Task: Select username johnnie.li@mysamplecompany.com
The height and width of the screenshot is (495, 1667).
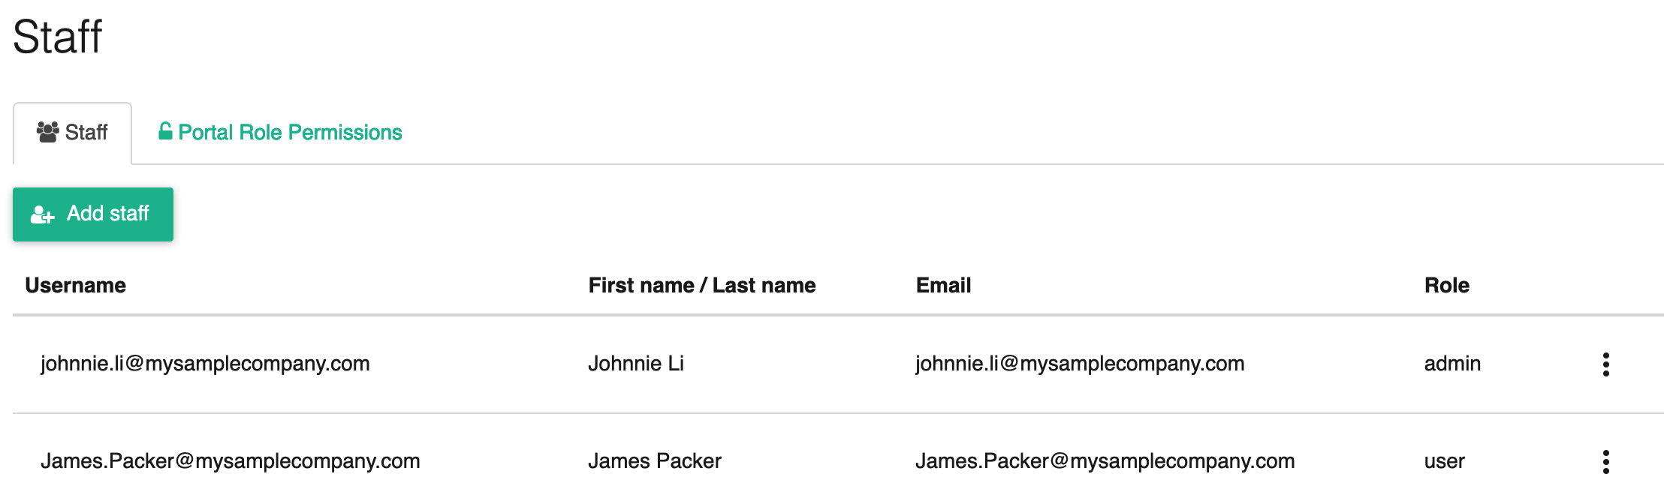Action: (x=205, y=364)
